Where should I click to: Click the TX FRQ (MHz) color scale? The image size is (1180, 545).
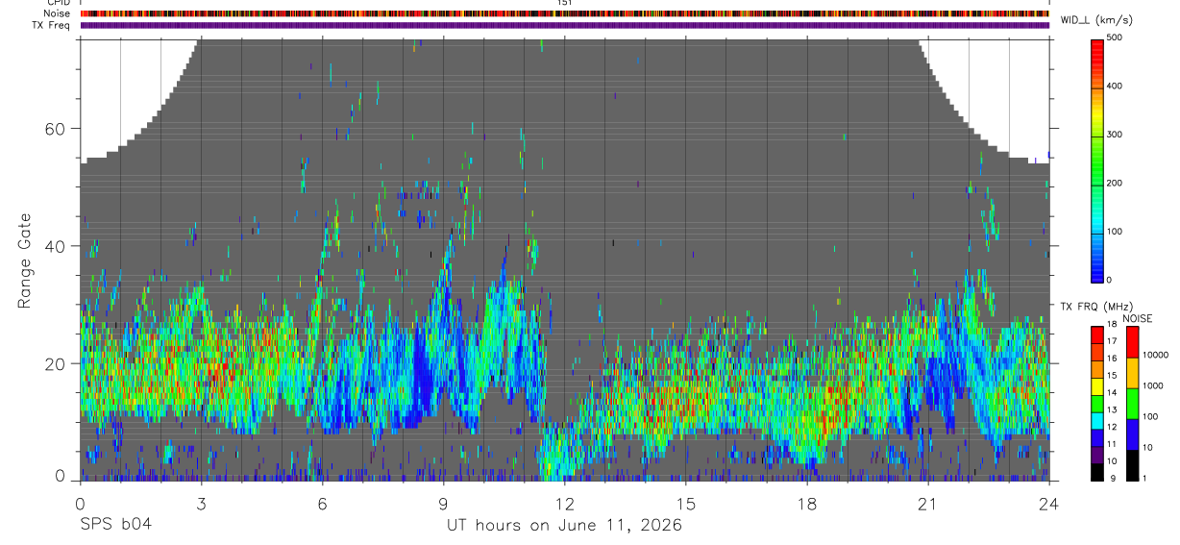1097,404
